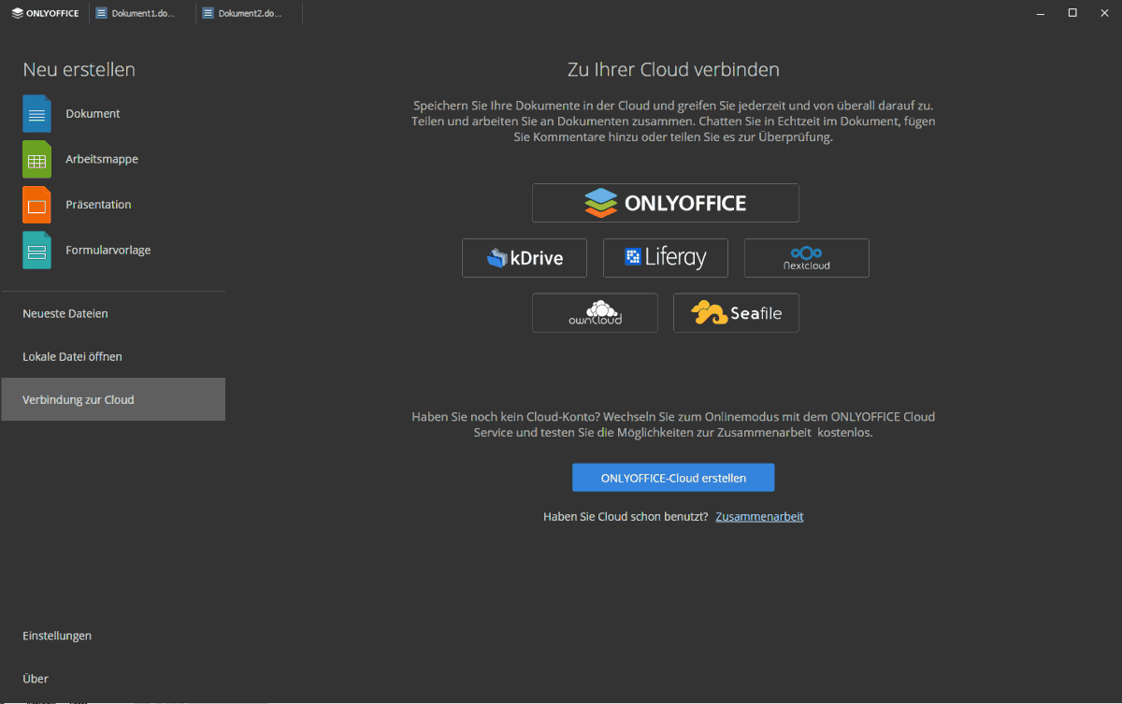Click the ONLYOFFICE logo in title bar

[x=45, y=13]
